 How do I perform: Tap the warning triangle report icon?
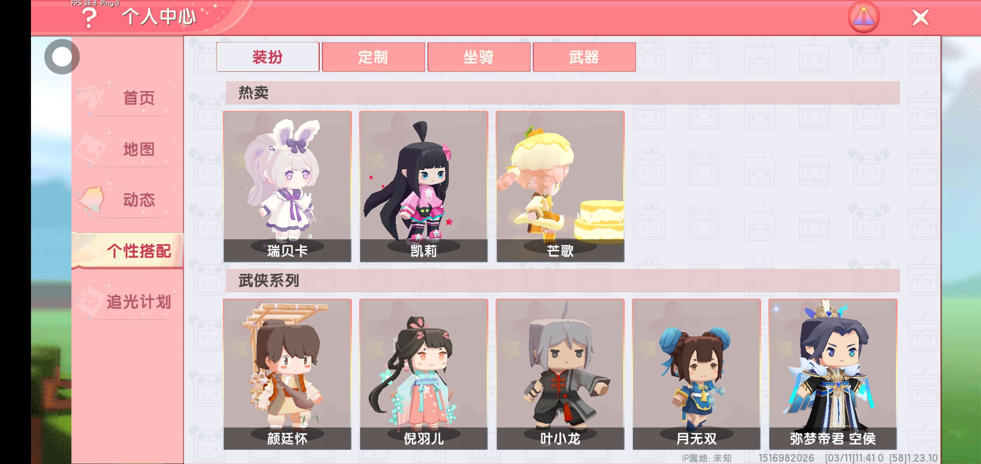(864, 17)
